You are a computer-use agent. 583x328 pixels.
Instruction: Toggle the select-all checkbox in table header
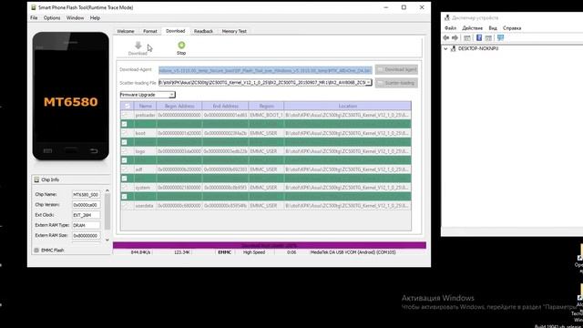point(128,106)
